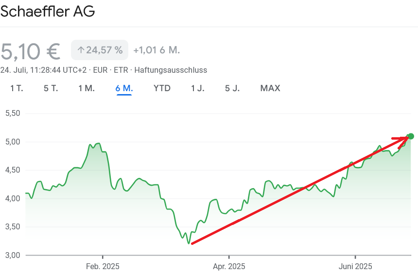418x273 pixels.
Task: Open the Haftungsausschluss link
Action: pos(171,70)
